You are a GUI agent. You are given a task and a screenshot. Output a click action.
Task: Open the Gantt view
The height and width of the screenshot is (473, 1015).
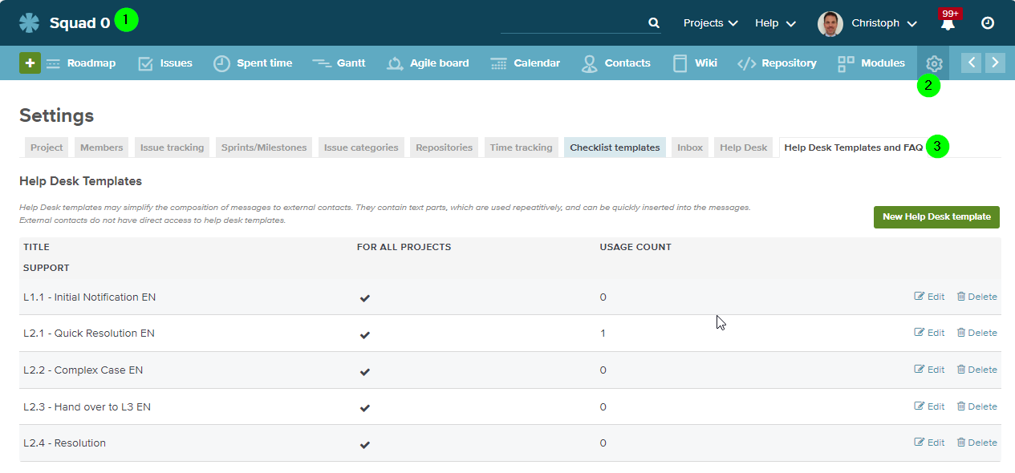(x=339, y=63)
